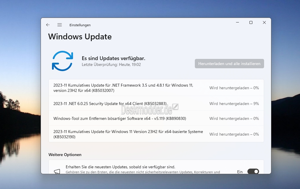Click Herunterladen und alle installieren button
The image size is (300, 189).
pyautogui.click(x=229, y=64)
